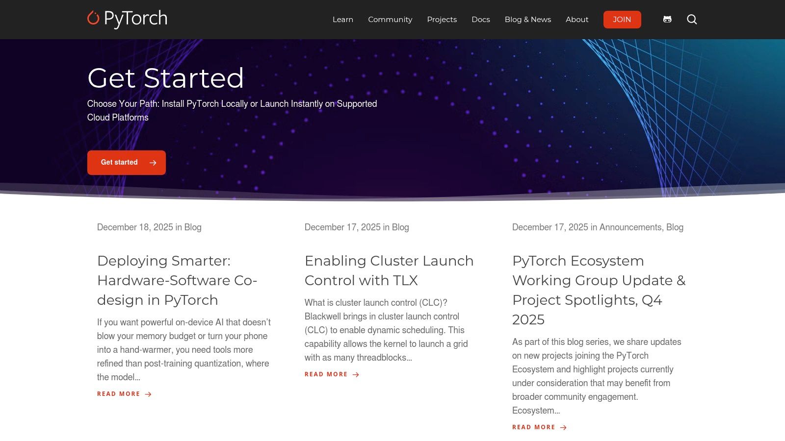
Task: Click the 'December 18, 2025' post date
Action: pyautogui.click(x=135, y=227)
